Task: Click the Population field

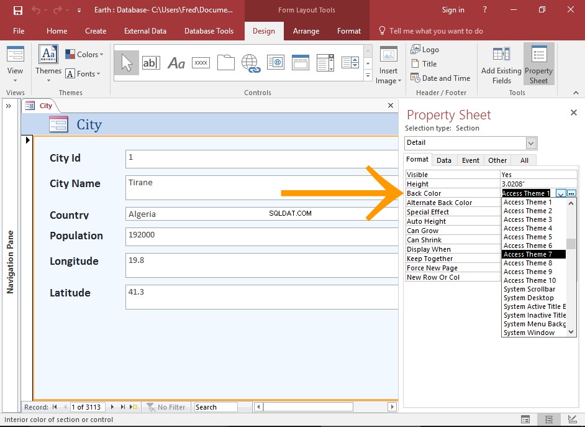Action: click(x=262, y=237)
